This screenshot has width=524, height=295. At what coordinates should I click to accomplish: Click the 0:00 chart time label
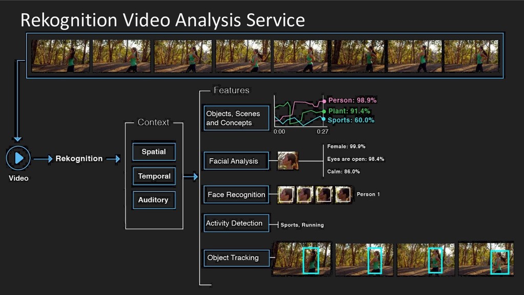[279, 132]
